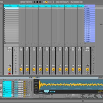Solo the Yamaha DD-5 track
This screenshot has width=103, height=103.
9,72
